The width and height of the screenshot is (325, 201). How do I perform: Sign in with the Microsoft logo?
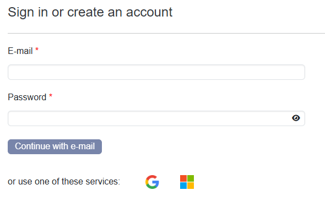pyautogui.click(x=187, y=182)
